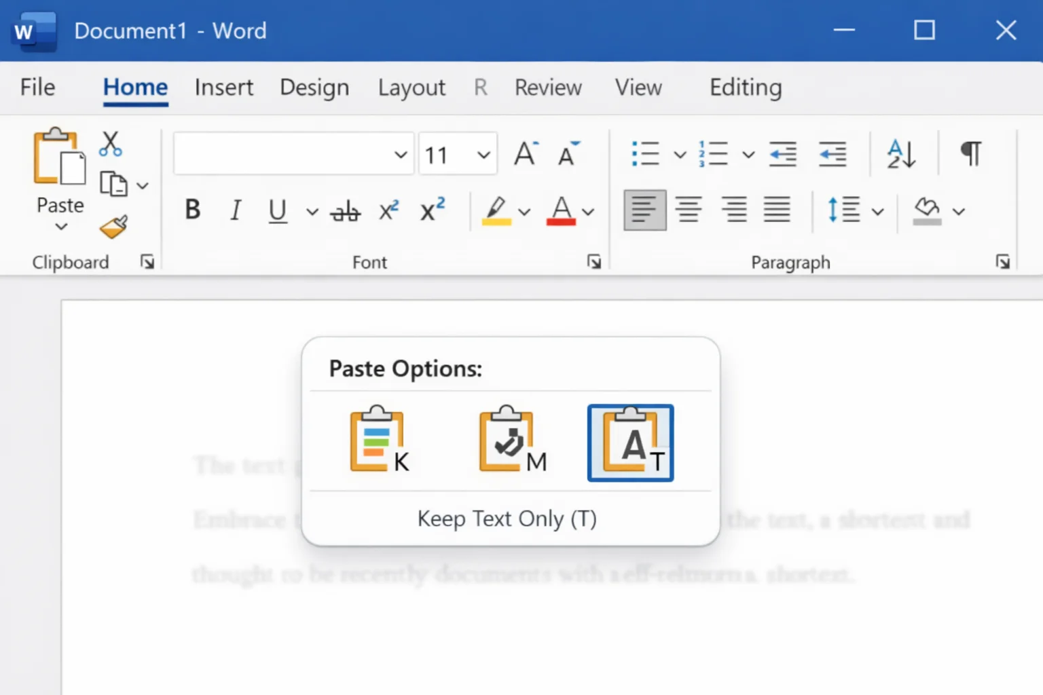Screen dimensions: 1043x695
Task: Click the Word application logo
Action: (x=33, y=31)
